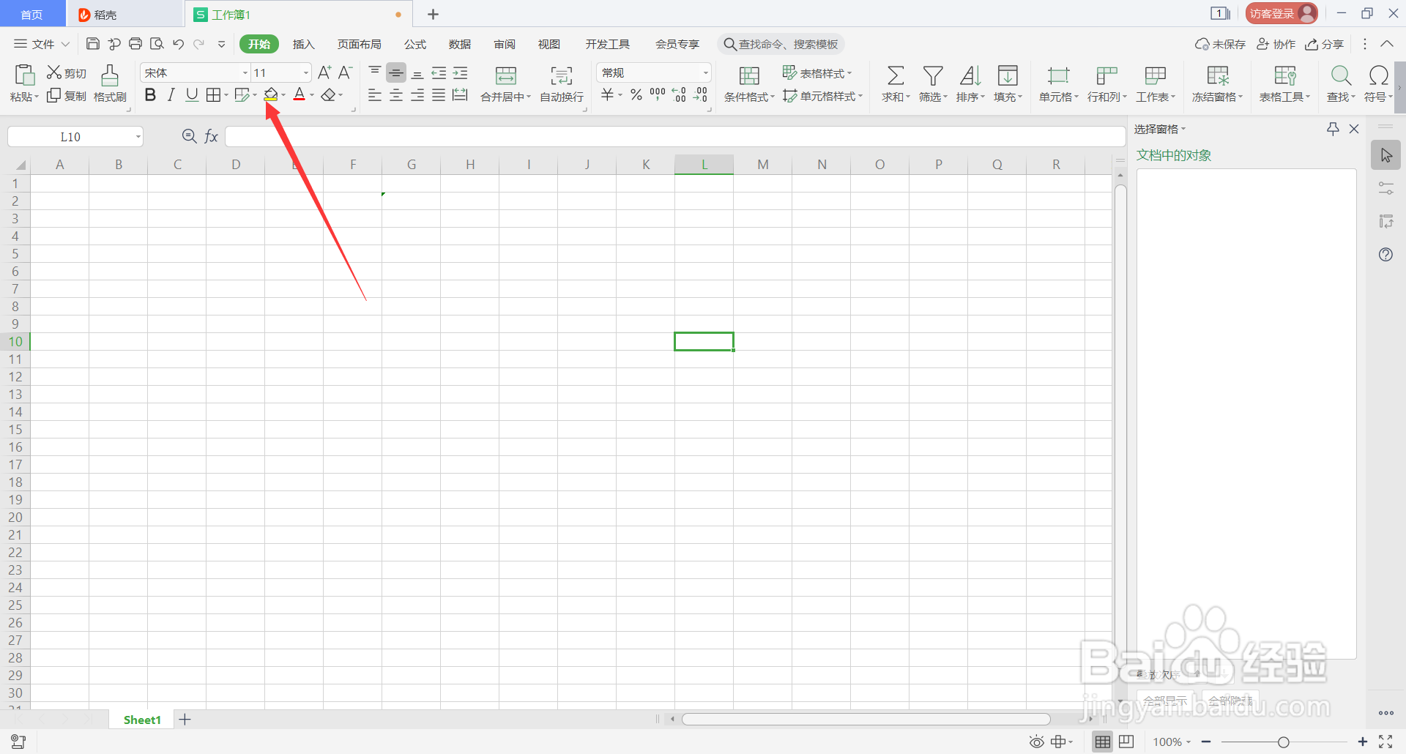Toggle Italic formatting
This screenshot has width=1406, height=754.
coord(171,94)
